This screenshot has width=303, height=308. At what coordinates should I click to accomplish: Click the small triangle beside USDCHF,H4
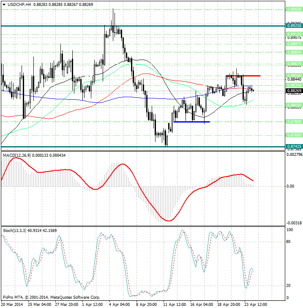pyautogui.click(x=4, y=4)
